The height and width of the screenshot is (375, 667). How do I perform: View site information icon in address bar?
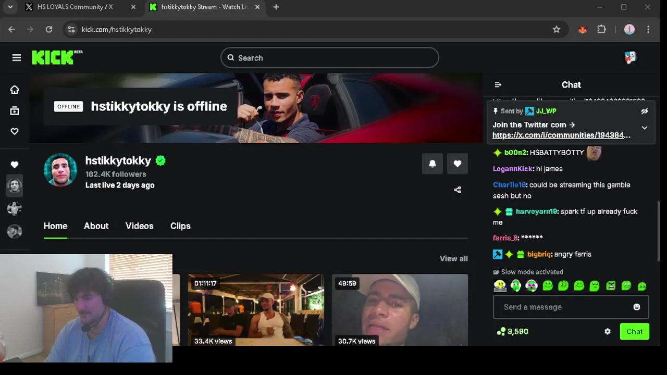(x=71, y=30)
